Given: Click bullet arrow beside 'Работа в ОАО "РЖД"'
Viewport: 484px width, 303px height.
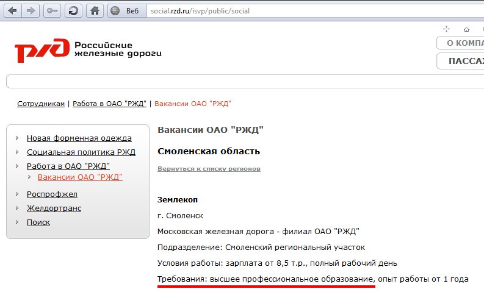Looking at the screenshot, I should click(x=17, y=166).
